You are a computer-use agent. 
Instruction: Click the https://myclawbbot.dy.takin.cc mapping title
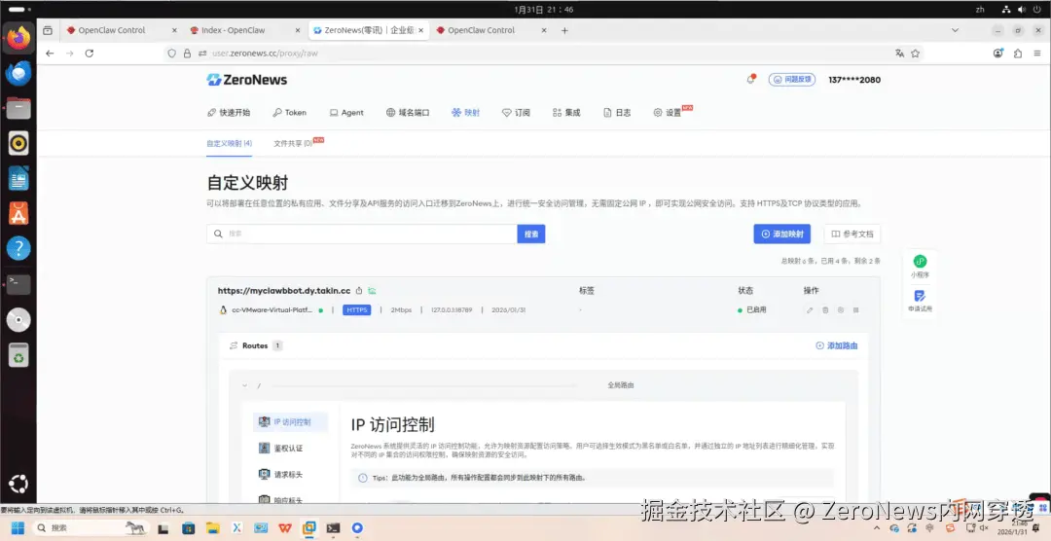(284, 291)
